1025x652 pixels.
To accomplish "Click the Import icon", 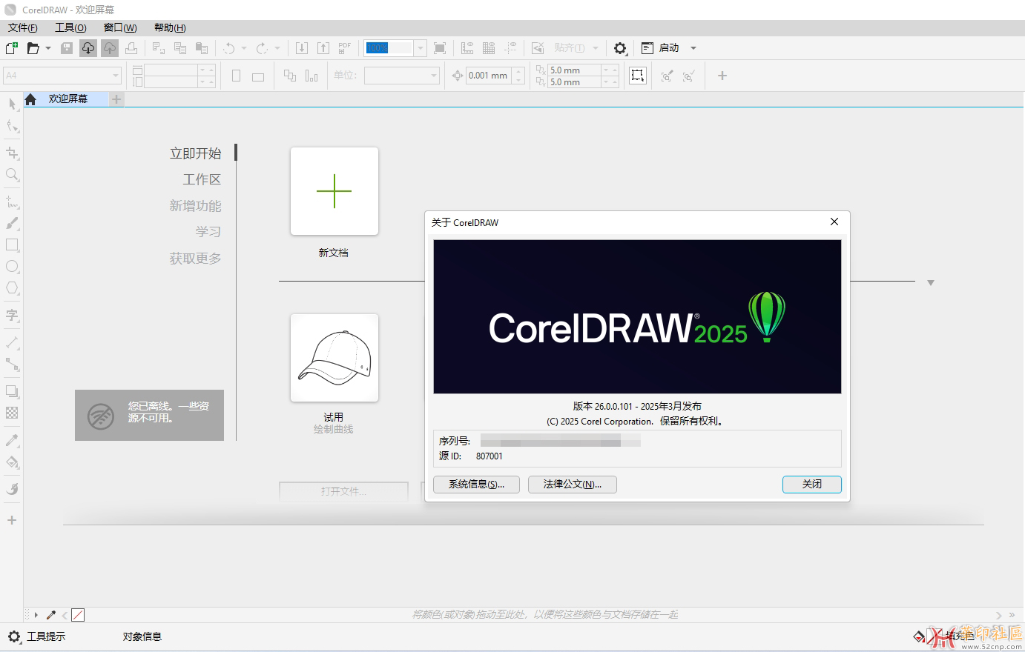I will [x=302, y=48].
